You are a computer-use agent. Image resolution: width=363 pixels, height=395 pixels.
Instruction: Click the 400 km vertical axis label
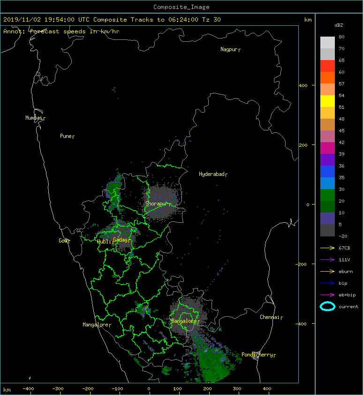(303, 86)
